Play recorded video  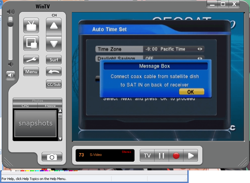pyautogui.click(x=191, y=156)
